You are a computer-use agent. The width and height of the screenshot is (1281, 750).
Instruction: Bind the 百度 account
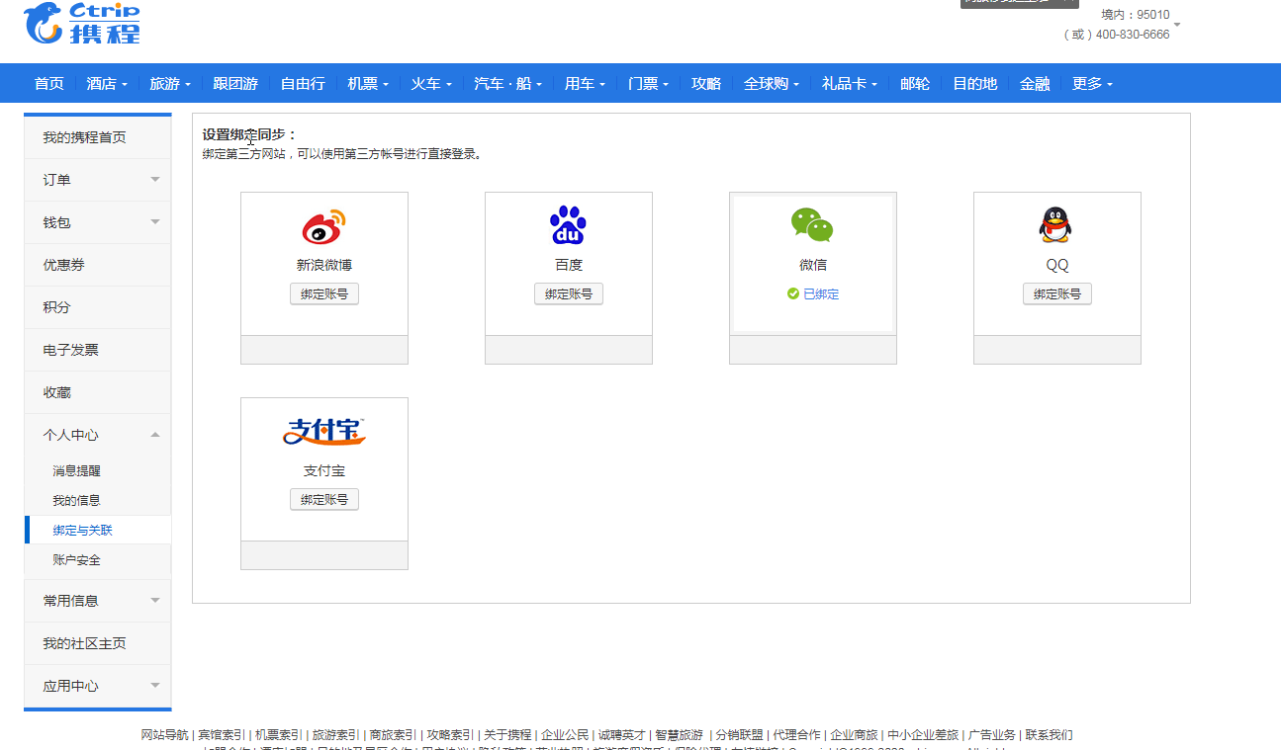[569, 293]
